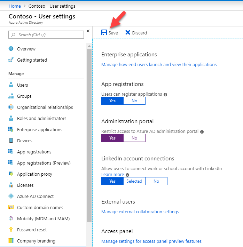Image resolution: width=243 pixels, height=247 pixels.
Task: Click the Devices icon in sidebar
Action: pos(11,140)
